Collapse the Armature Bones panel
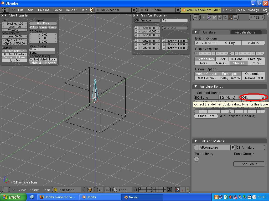The image size is (269, 201). [x=195, y=86]
